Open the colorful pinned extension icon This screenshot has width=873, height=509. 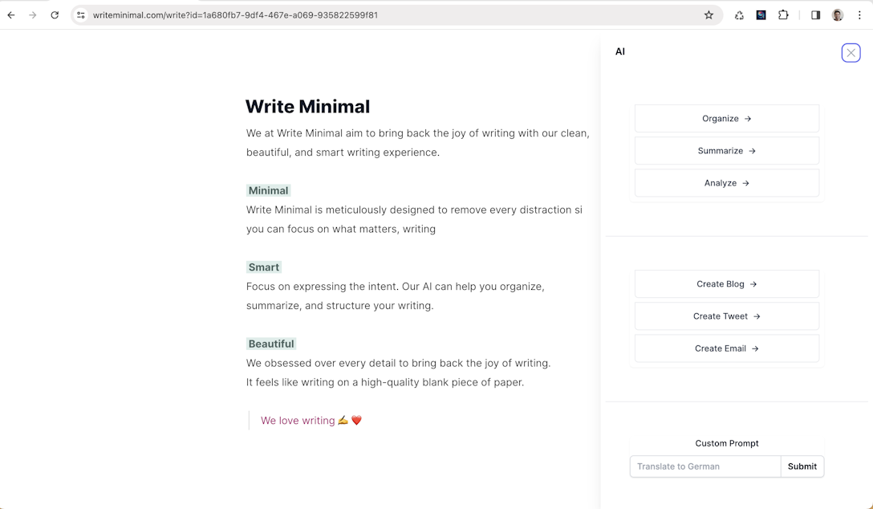pyautogui.click(x=761, y=14)
